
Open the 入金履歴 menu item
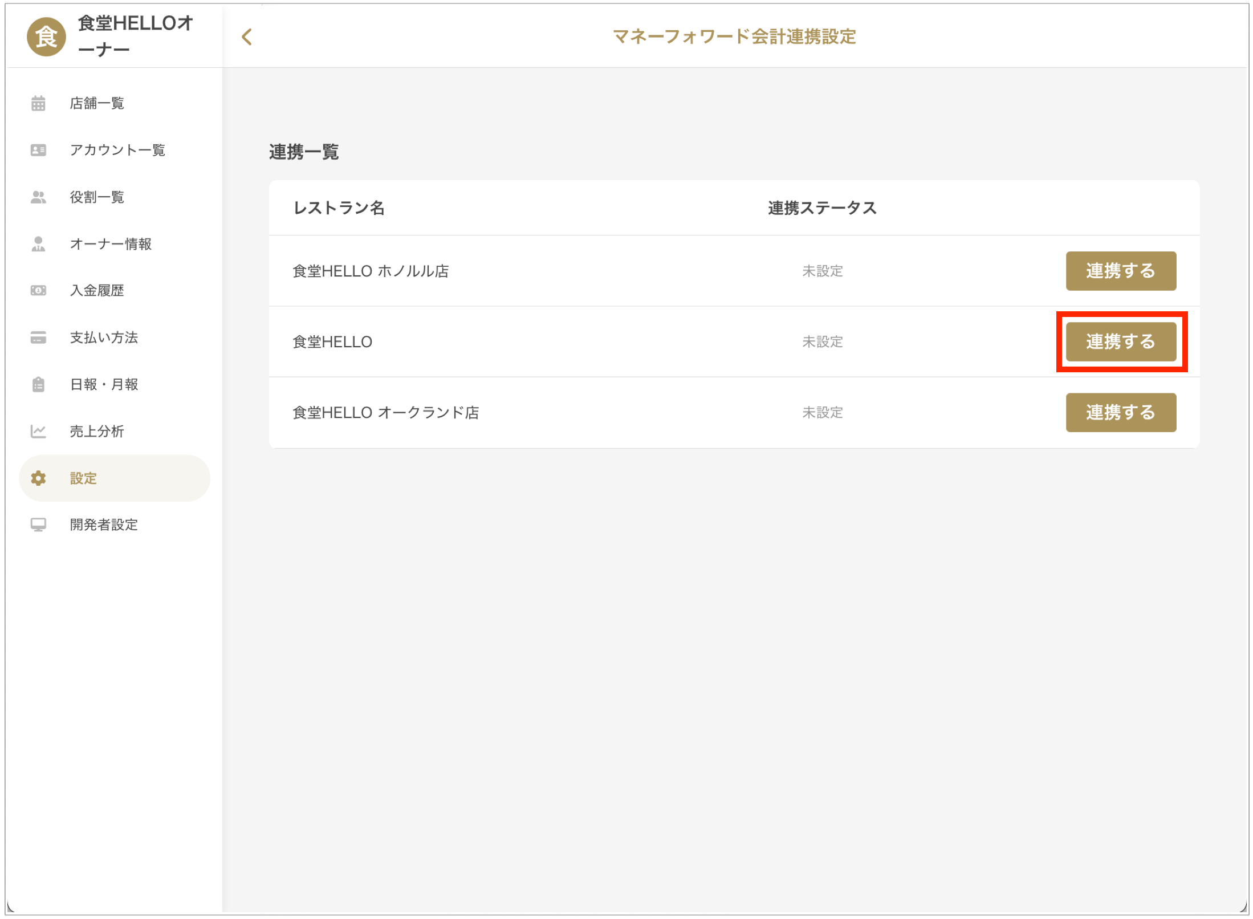[97, 291]
